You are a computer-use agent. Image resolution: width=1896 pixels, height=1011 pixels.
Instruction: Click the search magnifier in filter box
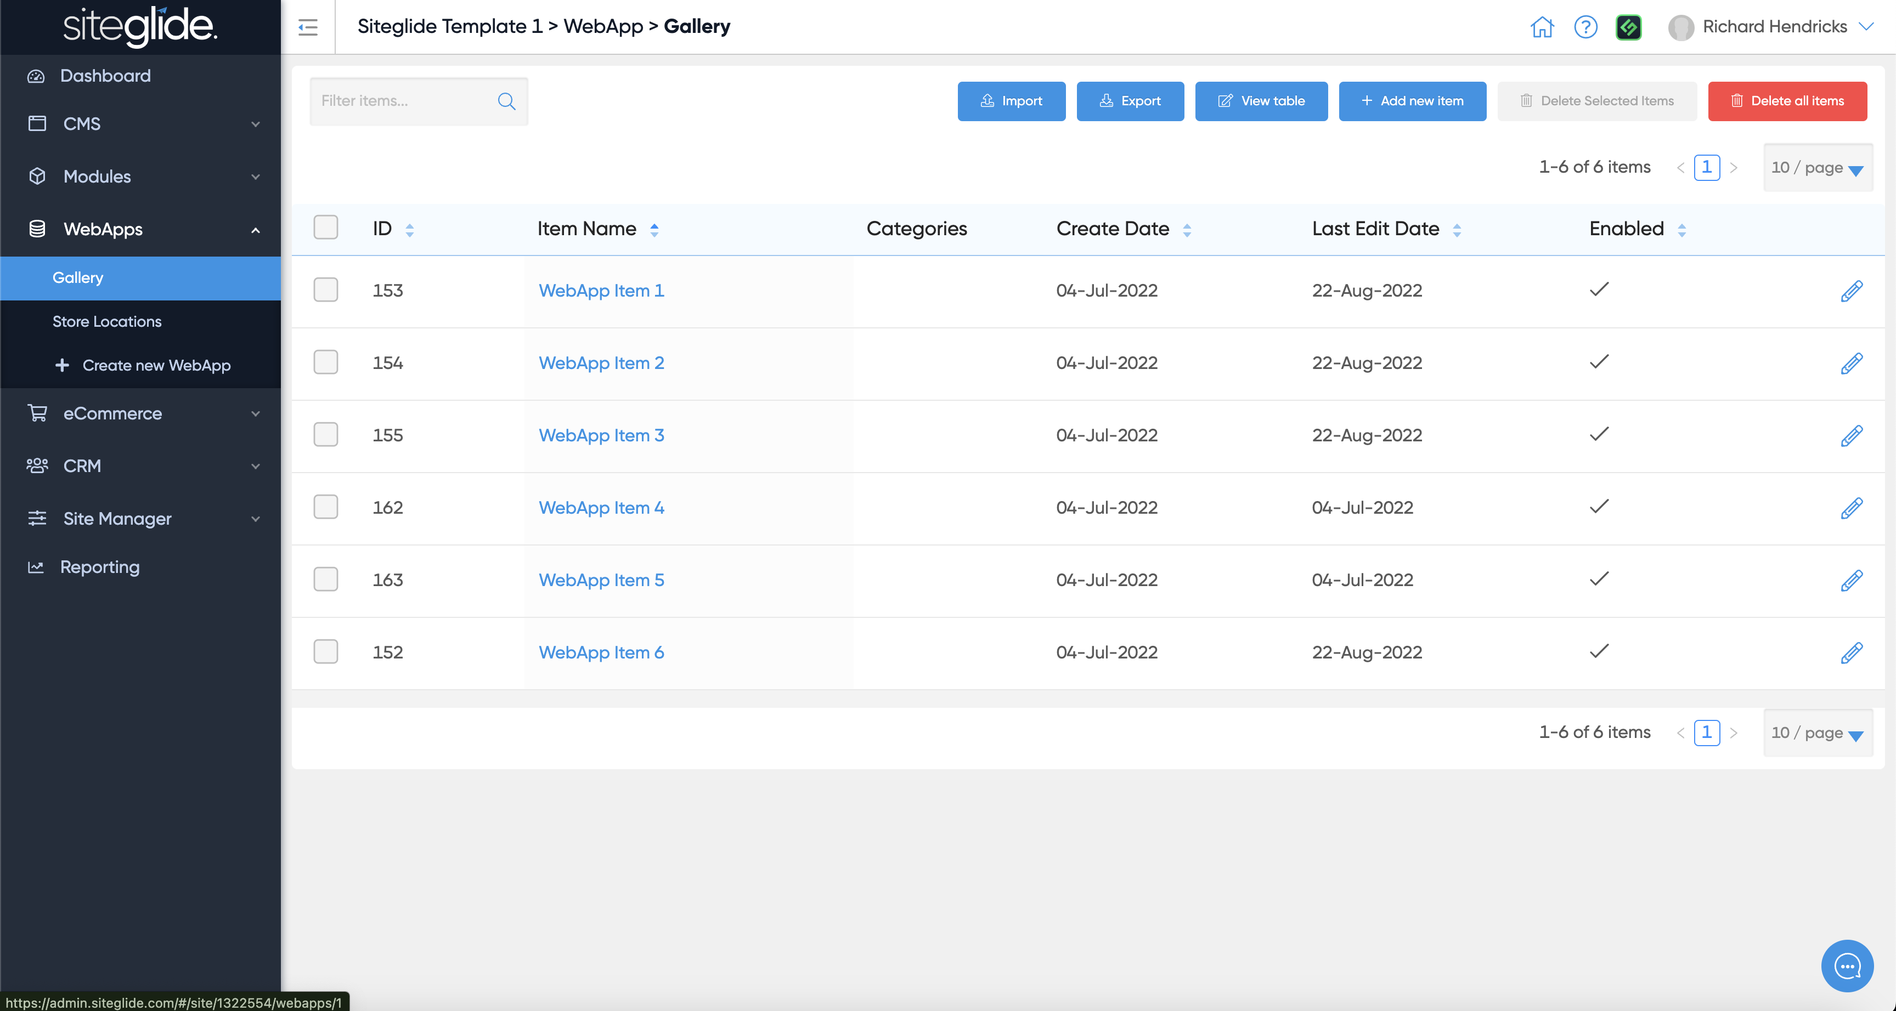point(506,101)
